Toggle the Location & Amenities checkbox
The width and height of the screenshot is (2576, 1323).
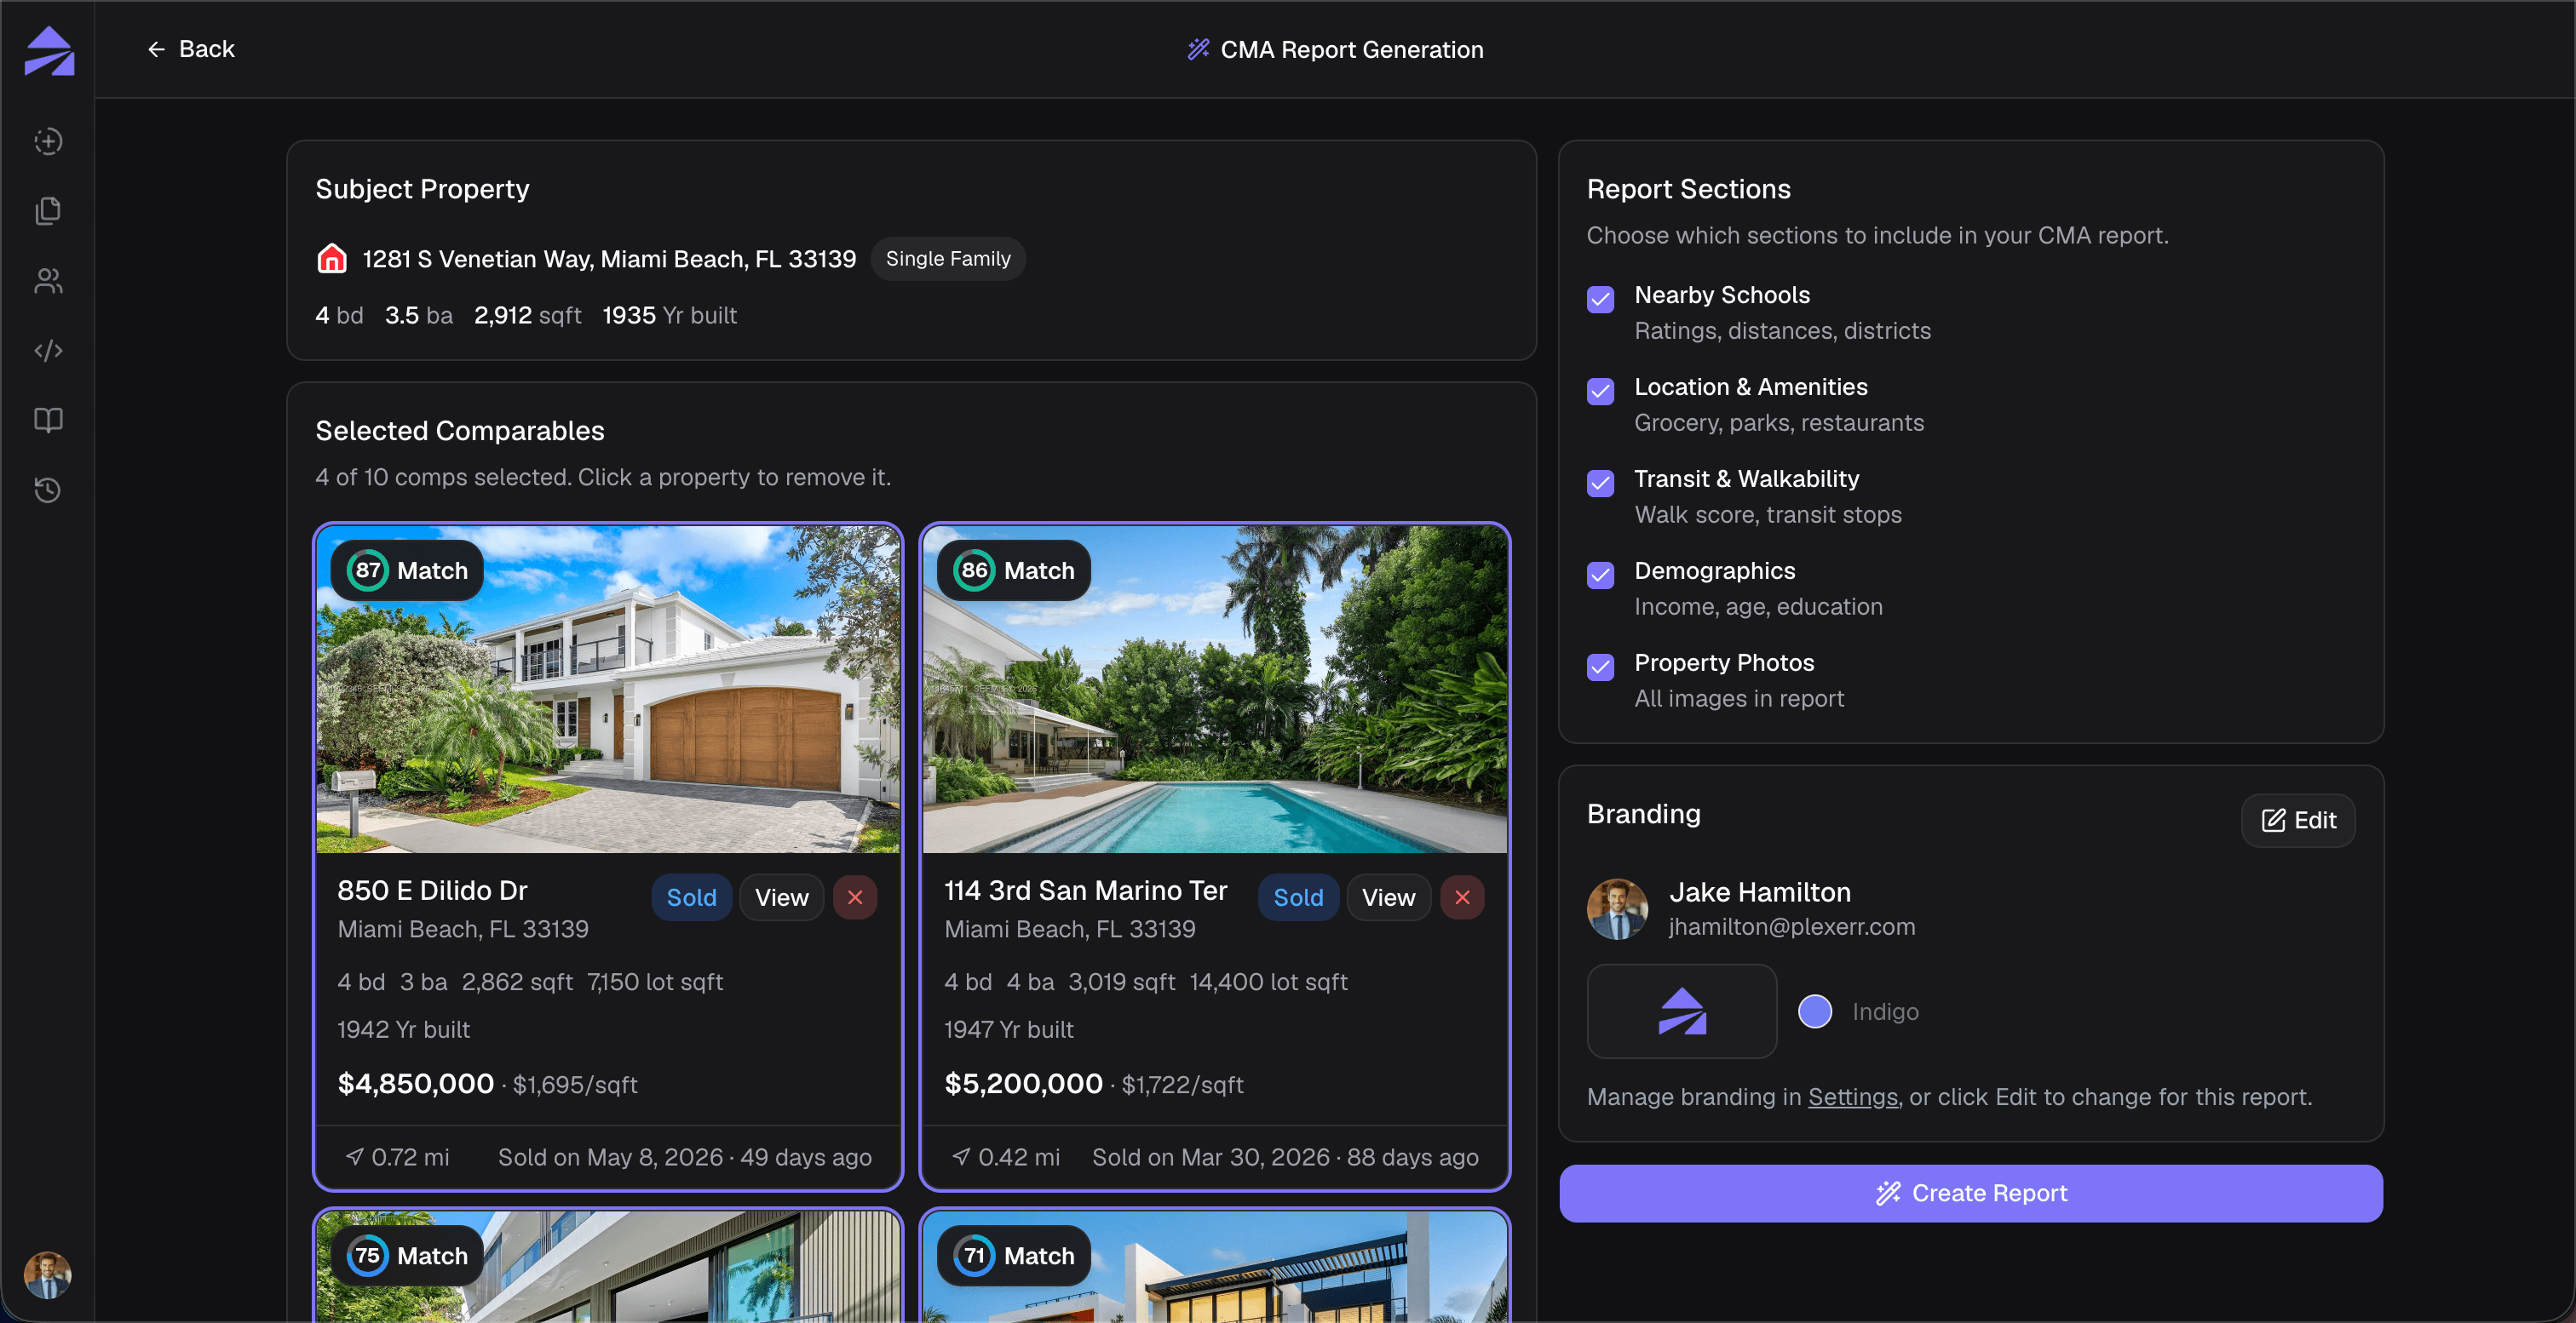(1601, 392)
